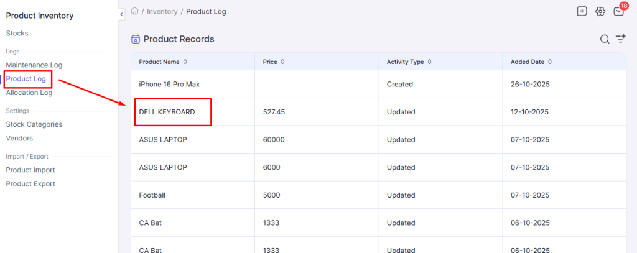This screenshot has width=637, height=253.
Task: Click the Product Records calendar icon
Action: (136, 39)
